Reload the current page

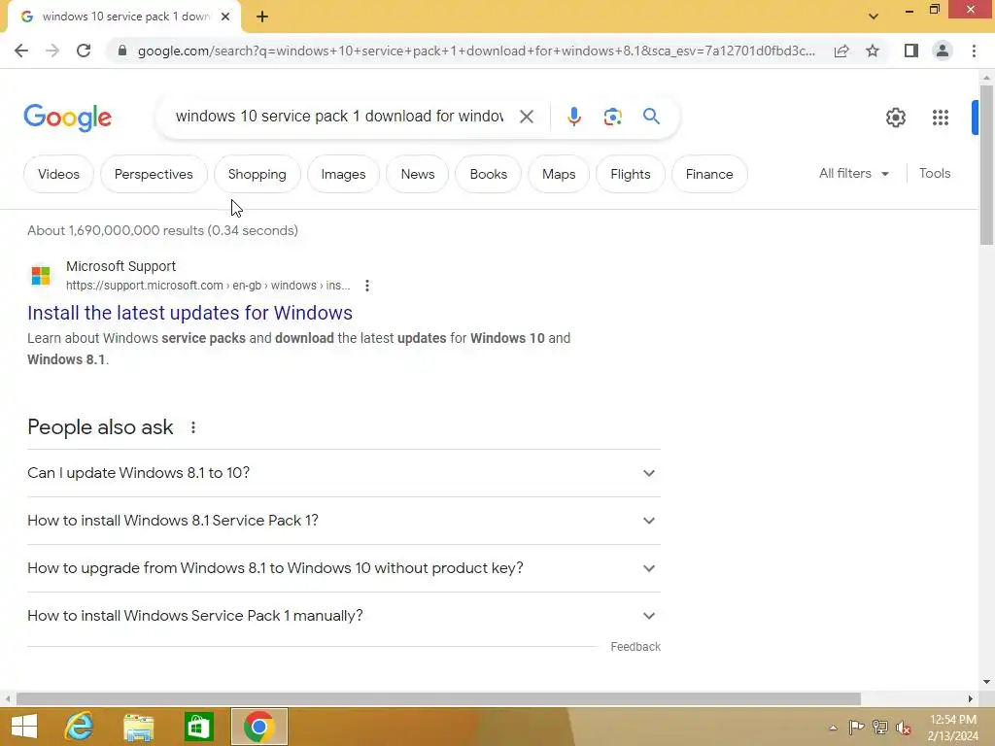click(84, 51)
